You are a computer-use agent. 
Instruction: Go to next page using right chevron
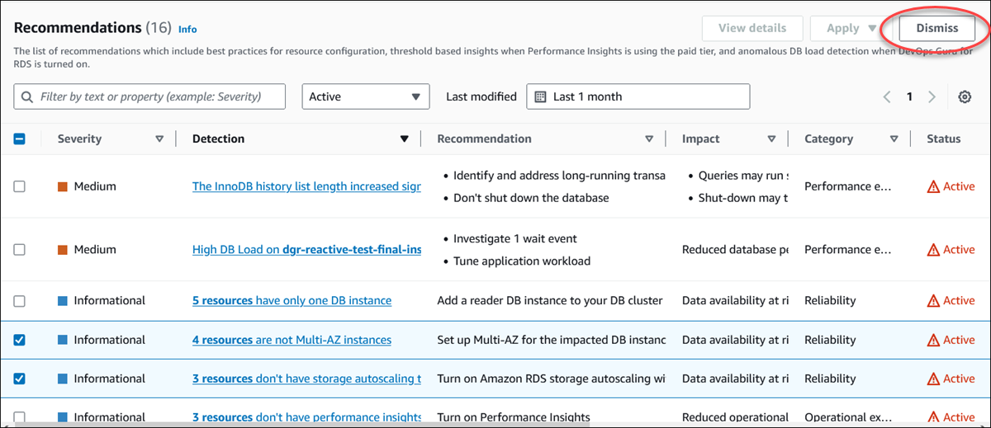coord(932,97)
